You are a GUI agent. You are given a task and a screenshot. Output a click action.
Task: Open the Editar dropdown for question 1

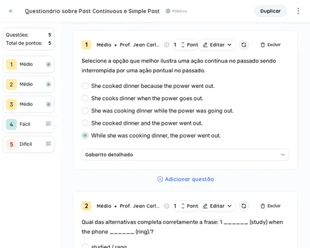(x=217, y=45)
